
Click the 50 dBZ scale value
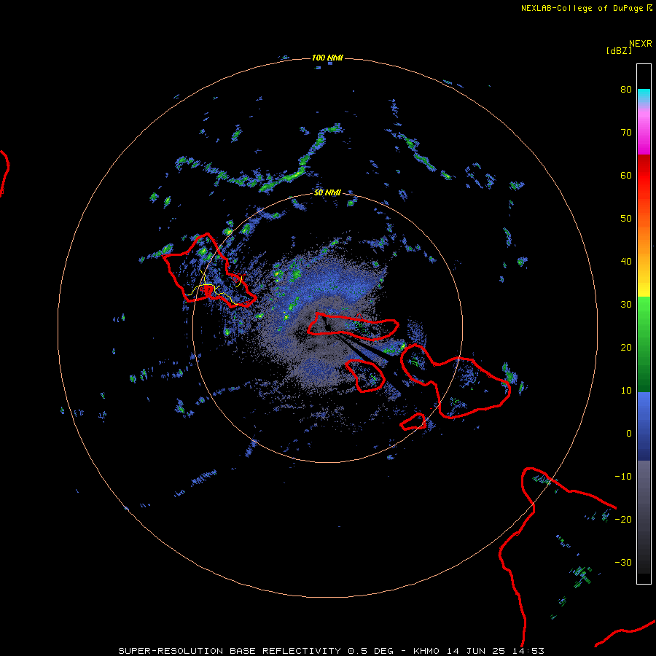click(626, 219)
